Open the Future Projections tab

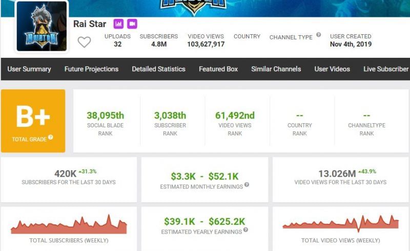(x=91, y=69)
